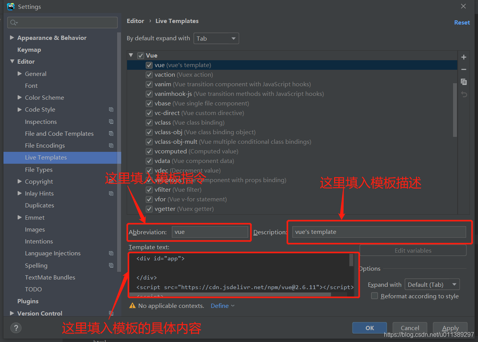The height and width of the screenshot is (342, 478).
Task: Select the vgetter template row
Action: (292, 209)
